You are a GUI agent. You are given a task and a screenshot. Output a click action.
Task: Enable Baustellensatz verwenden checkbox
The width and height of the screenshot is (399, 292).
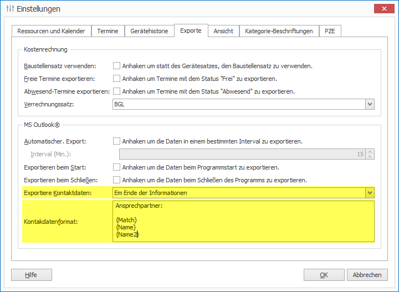coord(116,66)
